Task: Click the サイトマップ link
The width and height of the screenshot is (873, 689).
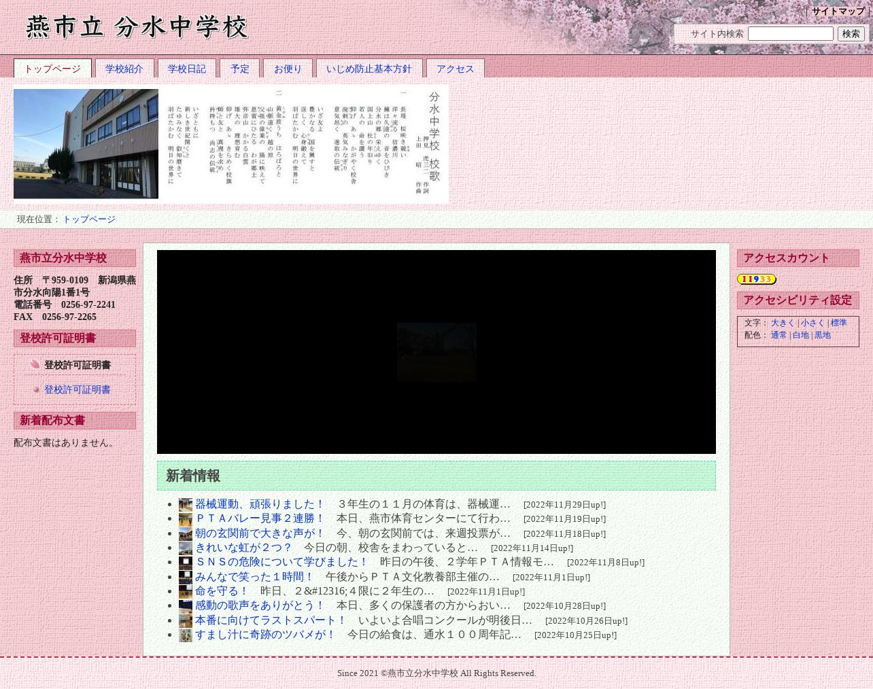Action: [x=838, y=12]
